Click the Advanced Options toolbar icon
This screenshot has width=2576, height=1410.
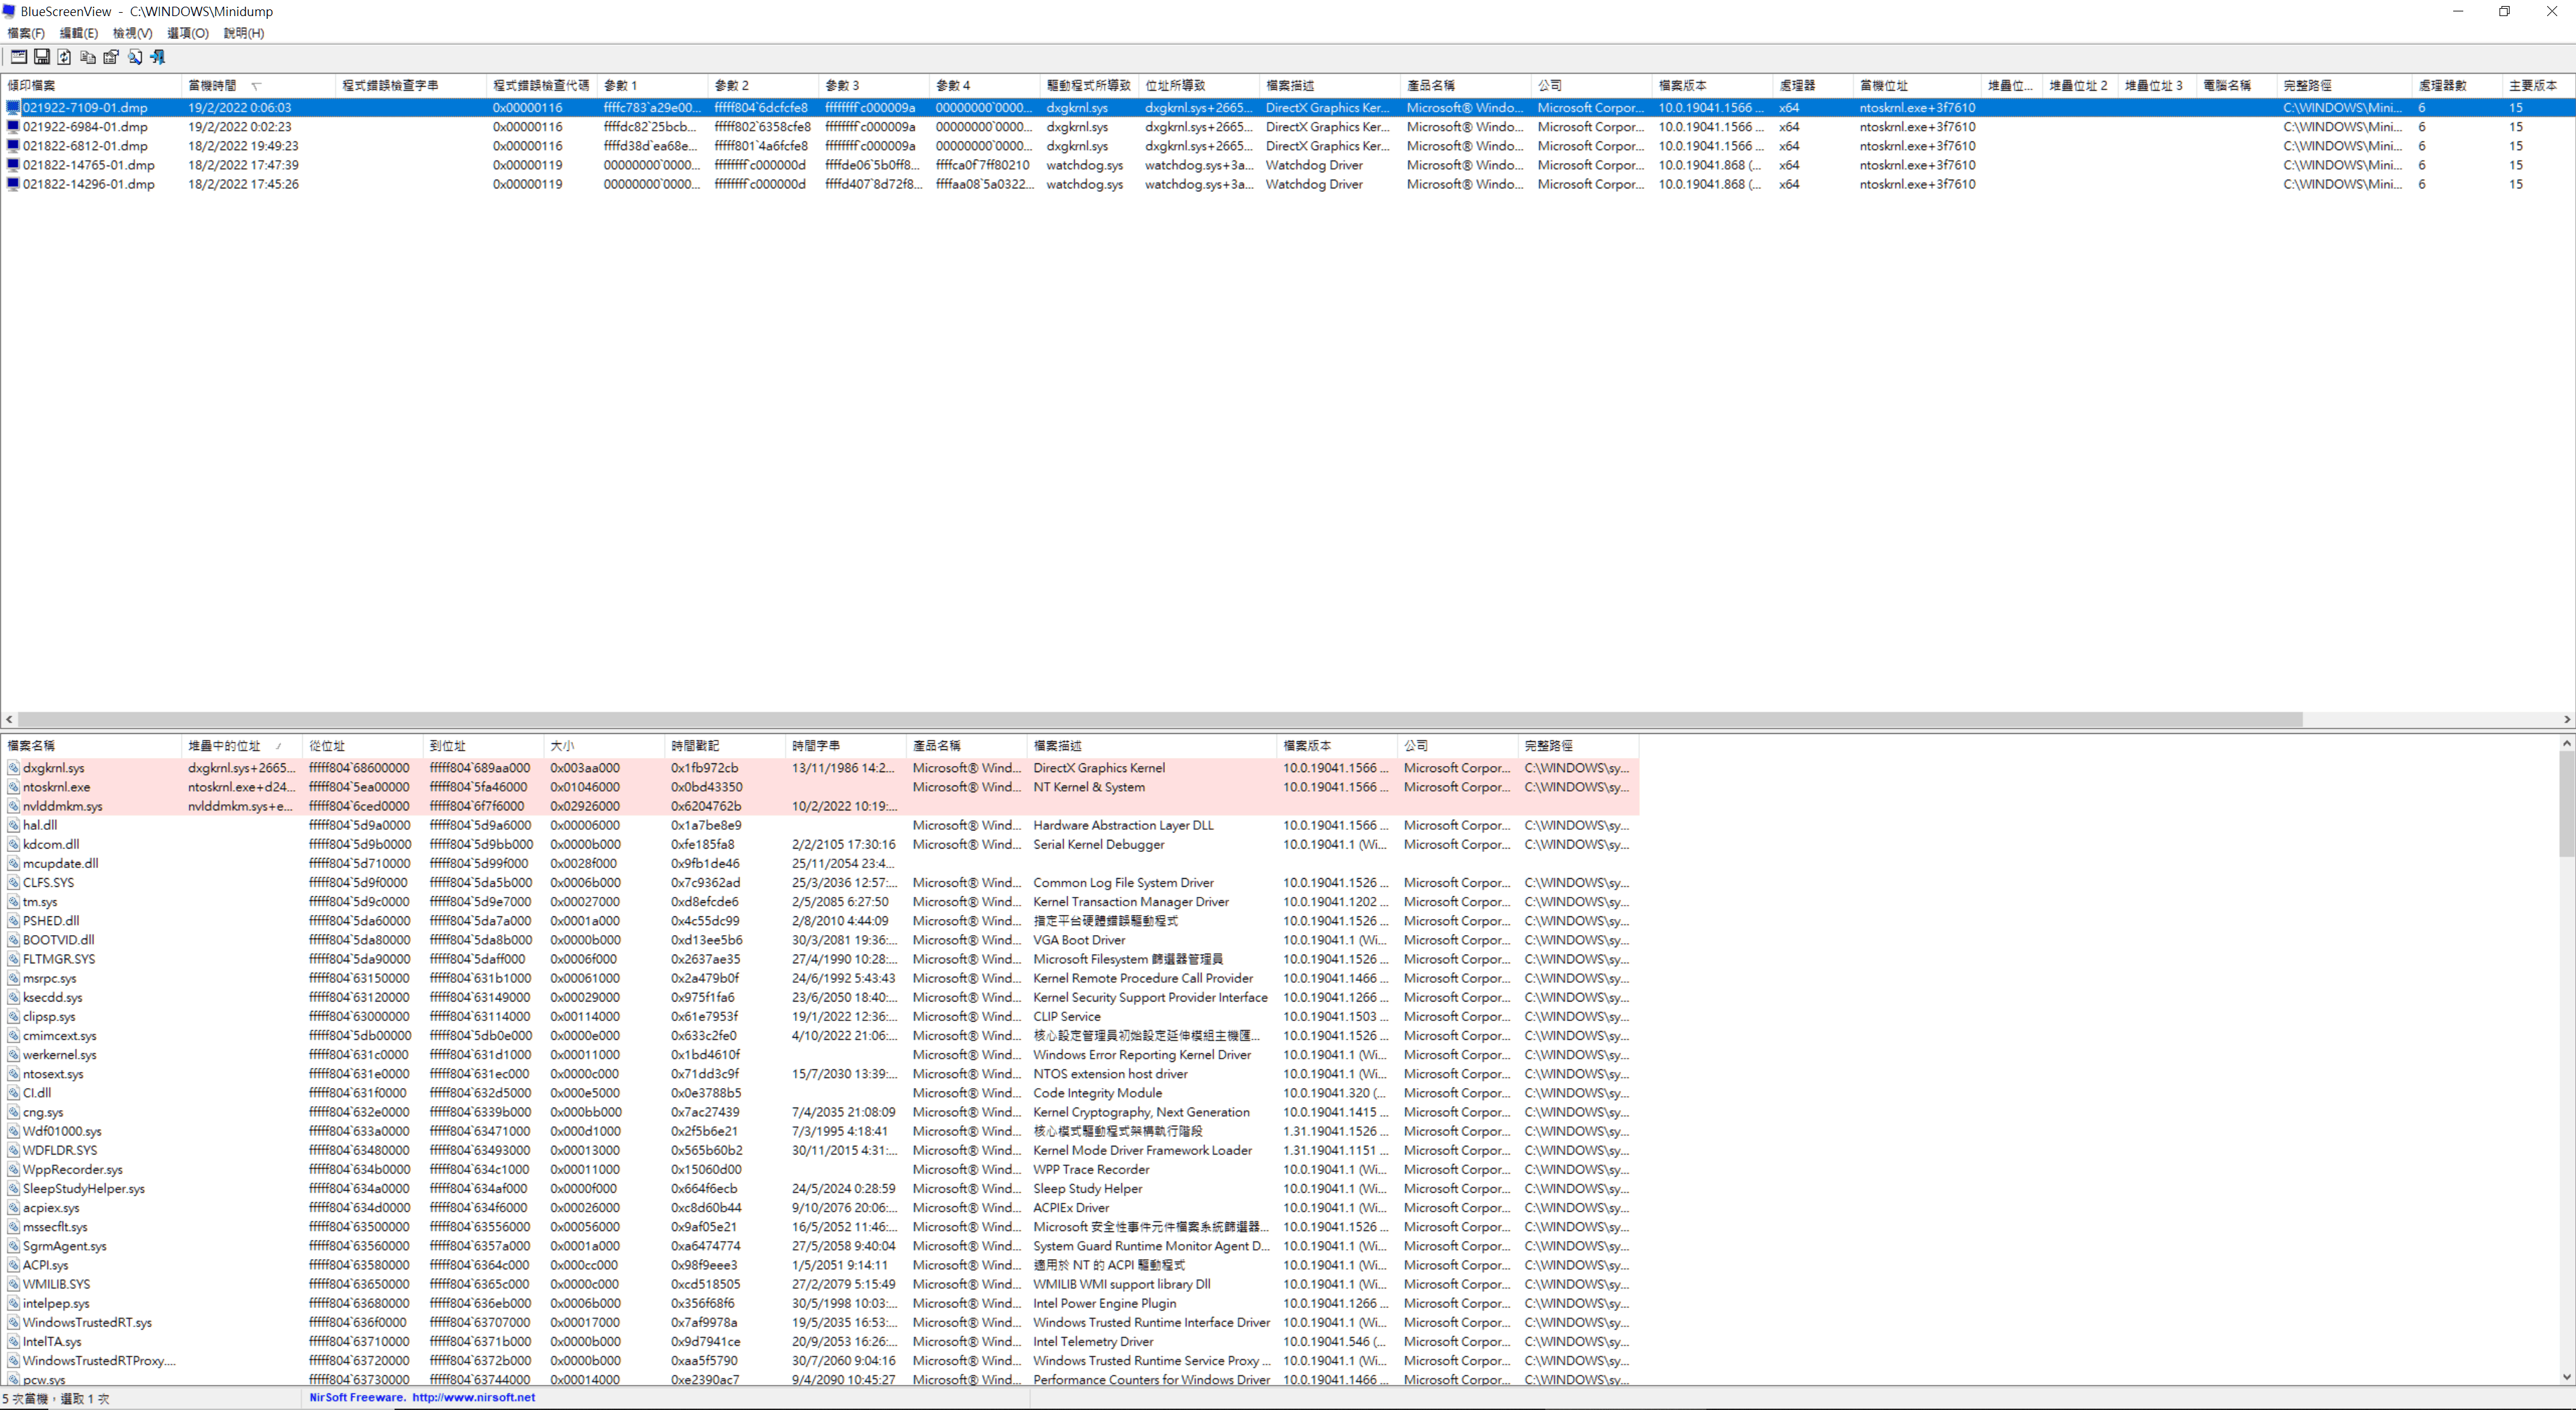coord(19,57)
